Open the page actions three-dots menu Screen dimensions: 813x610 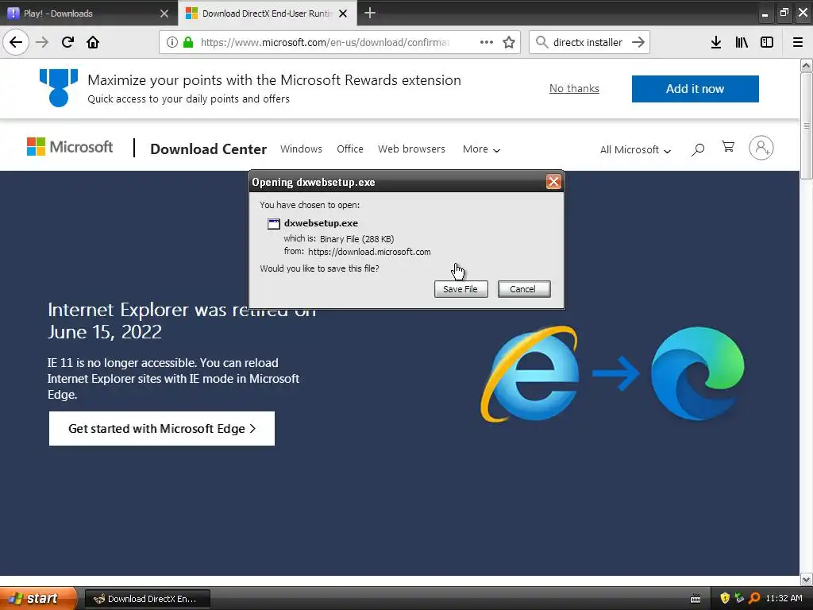487,42
